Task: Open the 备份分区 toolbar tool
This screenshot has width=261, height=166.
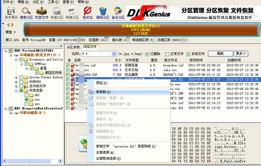Action: (118, 13)
